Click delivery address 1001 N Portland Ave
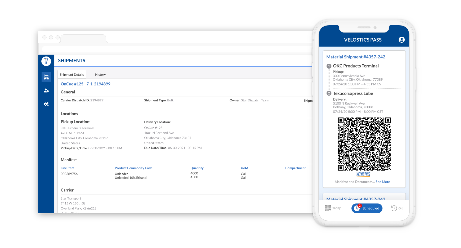Viewport: 461px width, 248px height. [x=159, y=133]
